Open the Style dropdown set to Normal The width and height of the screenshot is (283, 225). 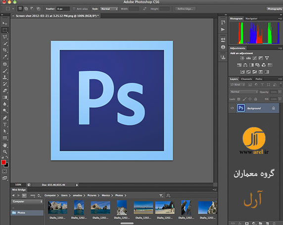109,9
